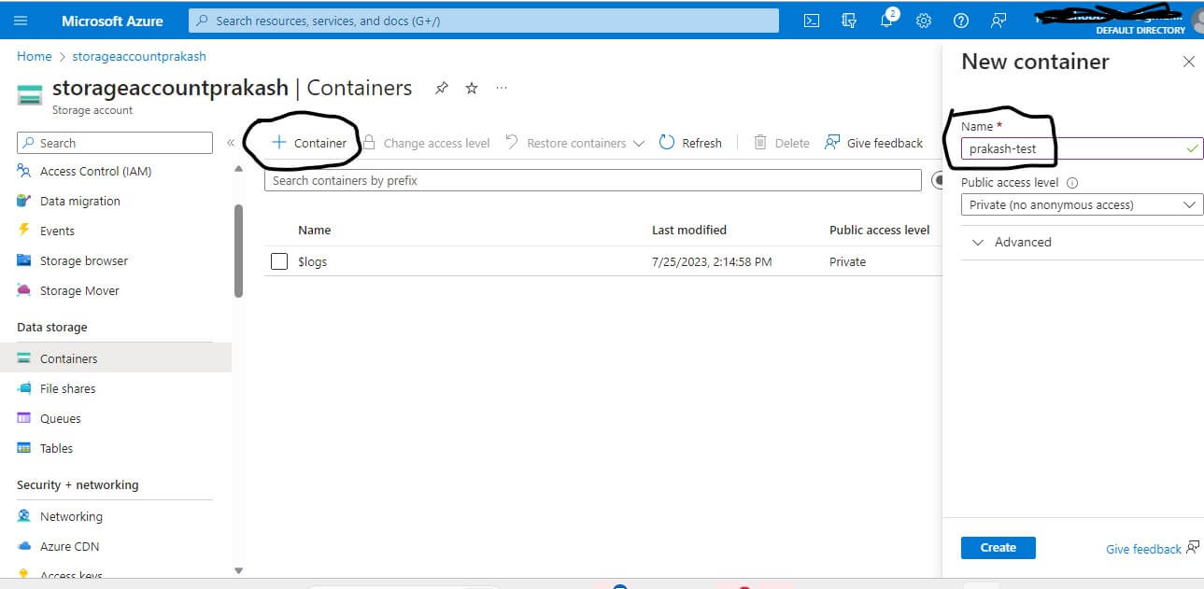Collapse the left navigation menu
This screenshot has width=1204, height=589.
(231, 143)
